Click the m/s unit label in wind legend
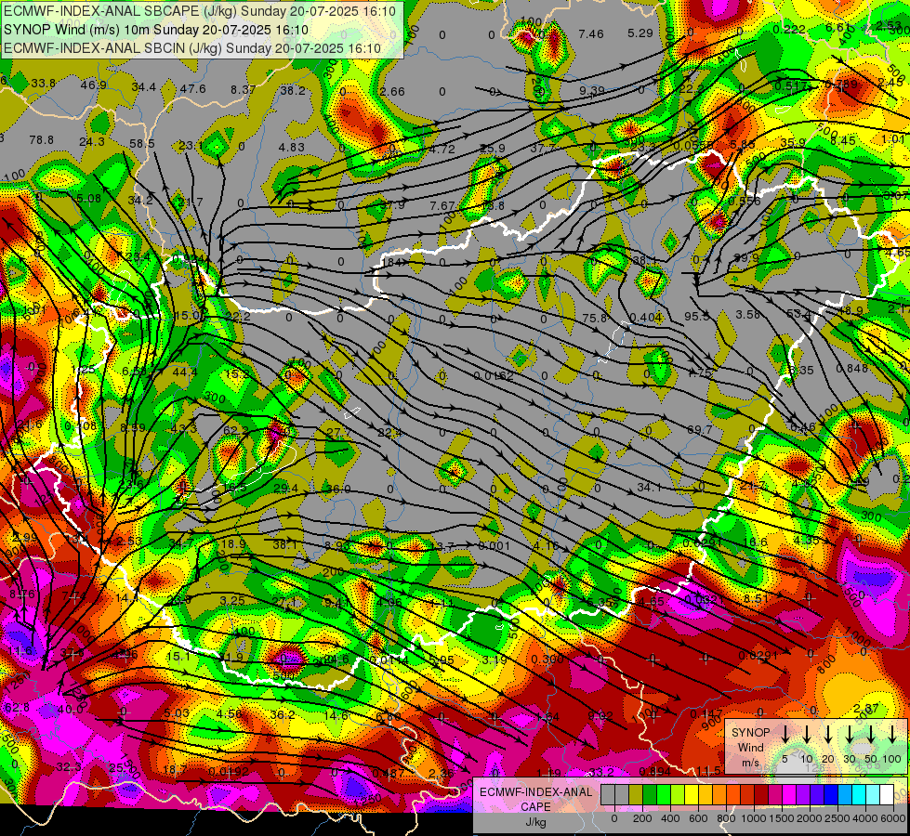This screenshot has height=836, width=910. point(750,763)
